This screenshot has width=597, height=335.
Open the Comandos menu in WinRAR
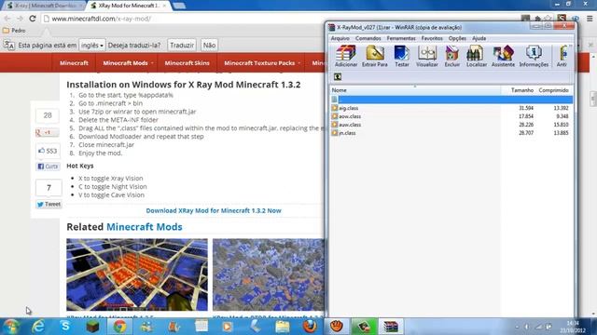pyautogui.click(x=368, y=38)
